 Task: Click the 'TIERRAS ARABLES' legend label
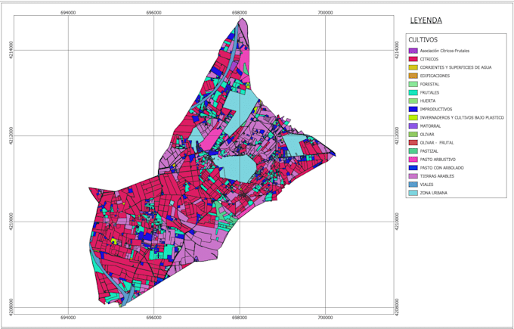[437, 176]
